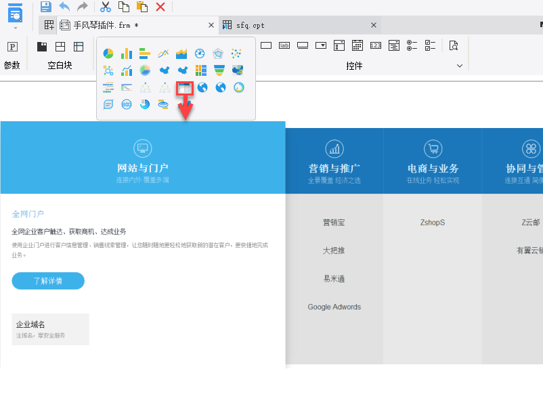The height and width of the screenshot is (407, 543).
Task: Add a text field widget
Action: coord(266,45)
